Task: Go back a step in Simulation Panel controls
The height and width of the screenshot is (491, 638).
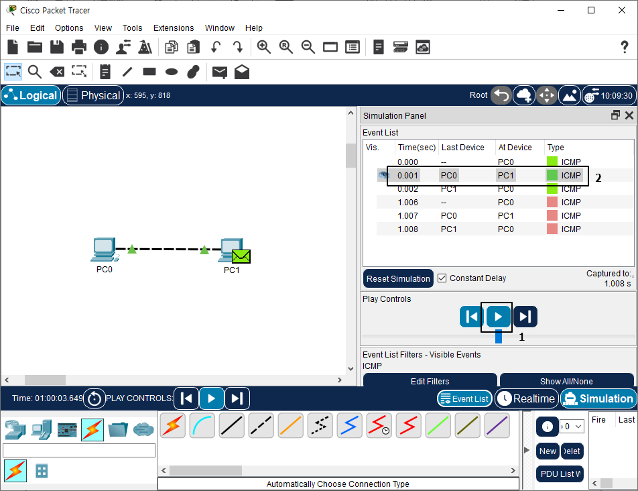Action: coord(471,317)
